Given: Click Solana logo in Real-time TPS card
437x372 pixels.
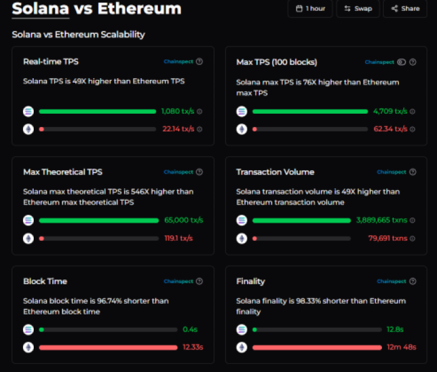Looking at the screenshot, I should pyautogui.click(x=29, y=111).
